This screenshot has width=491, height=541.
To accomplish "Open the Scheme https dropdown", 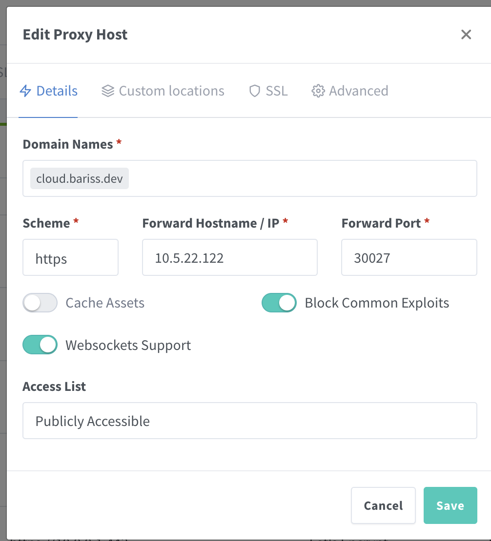I will tap(70, 257).
